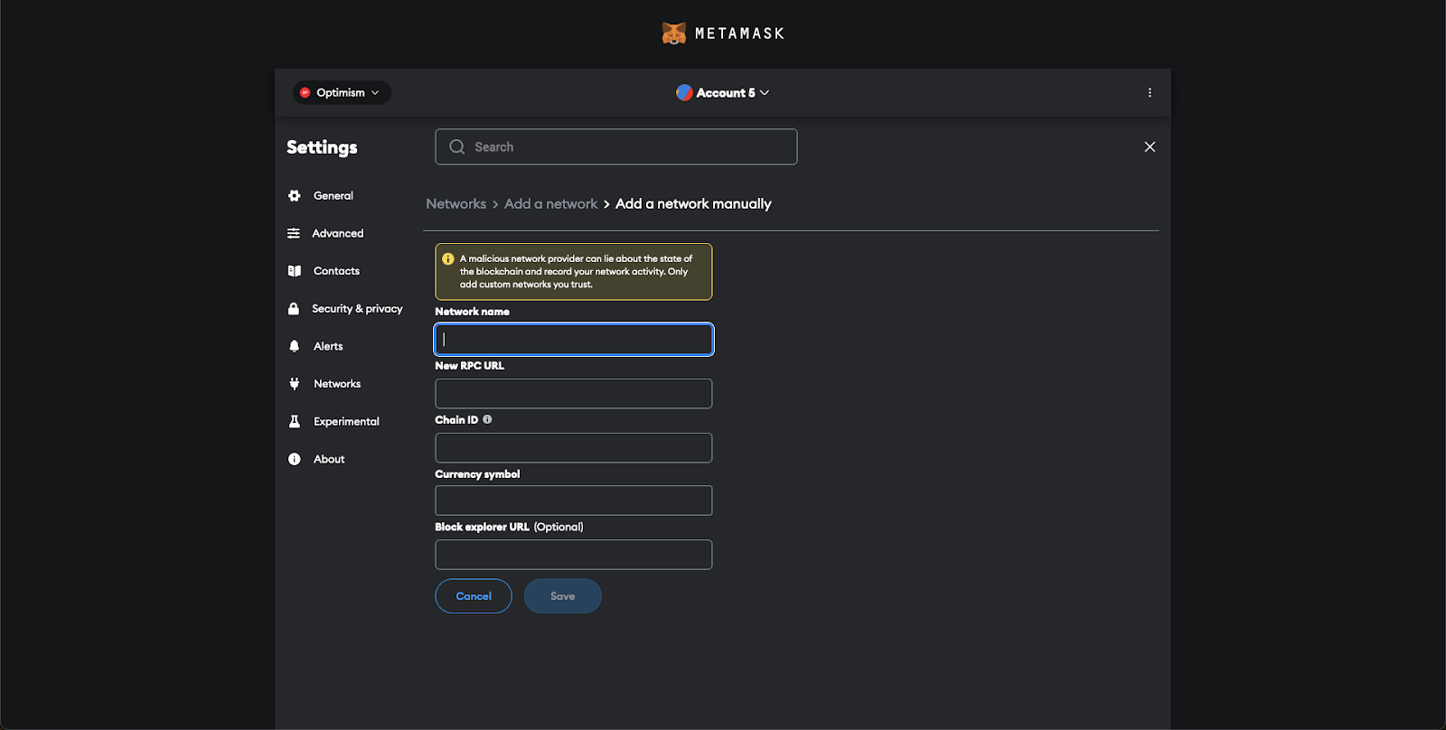Click the Cancel button
This screenshot has width=1446, height=730.
(x=474, y=596)
